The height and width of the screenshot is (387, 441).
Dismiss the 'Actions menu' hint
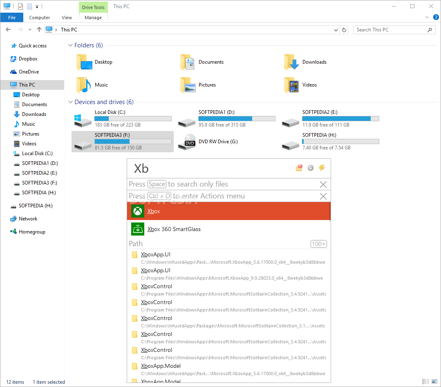pyautogui.click(x=323, y=196)
